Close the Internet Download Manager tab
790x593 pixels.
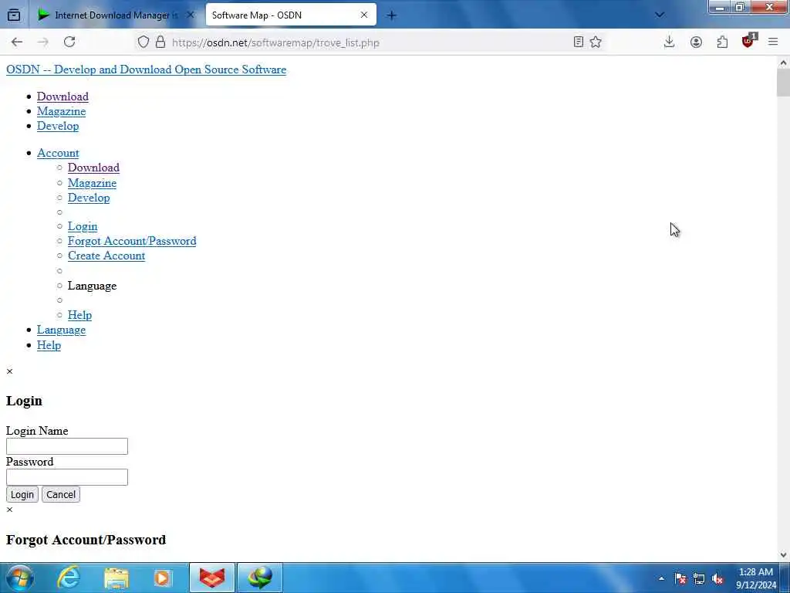click(x=191, y=15)
